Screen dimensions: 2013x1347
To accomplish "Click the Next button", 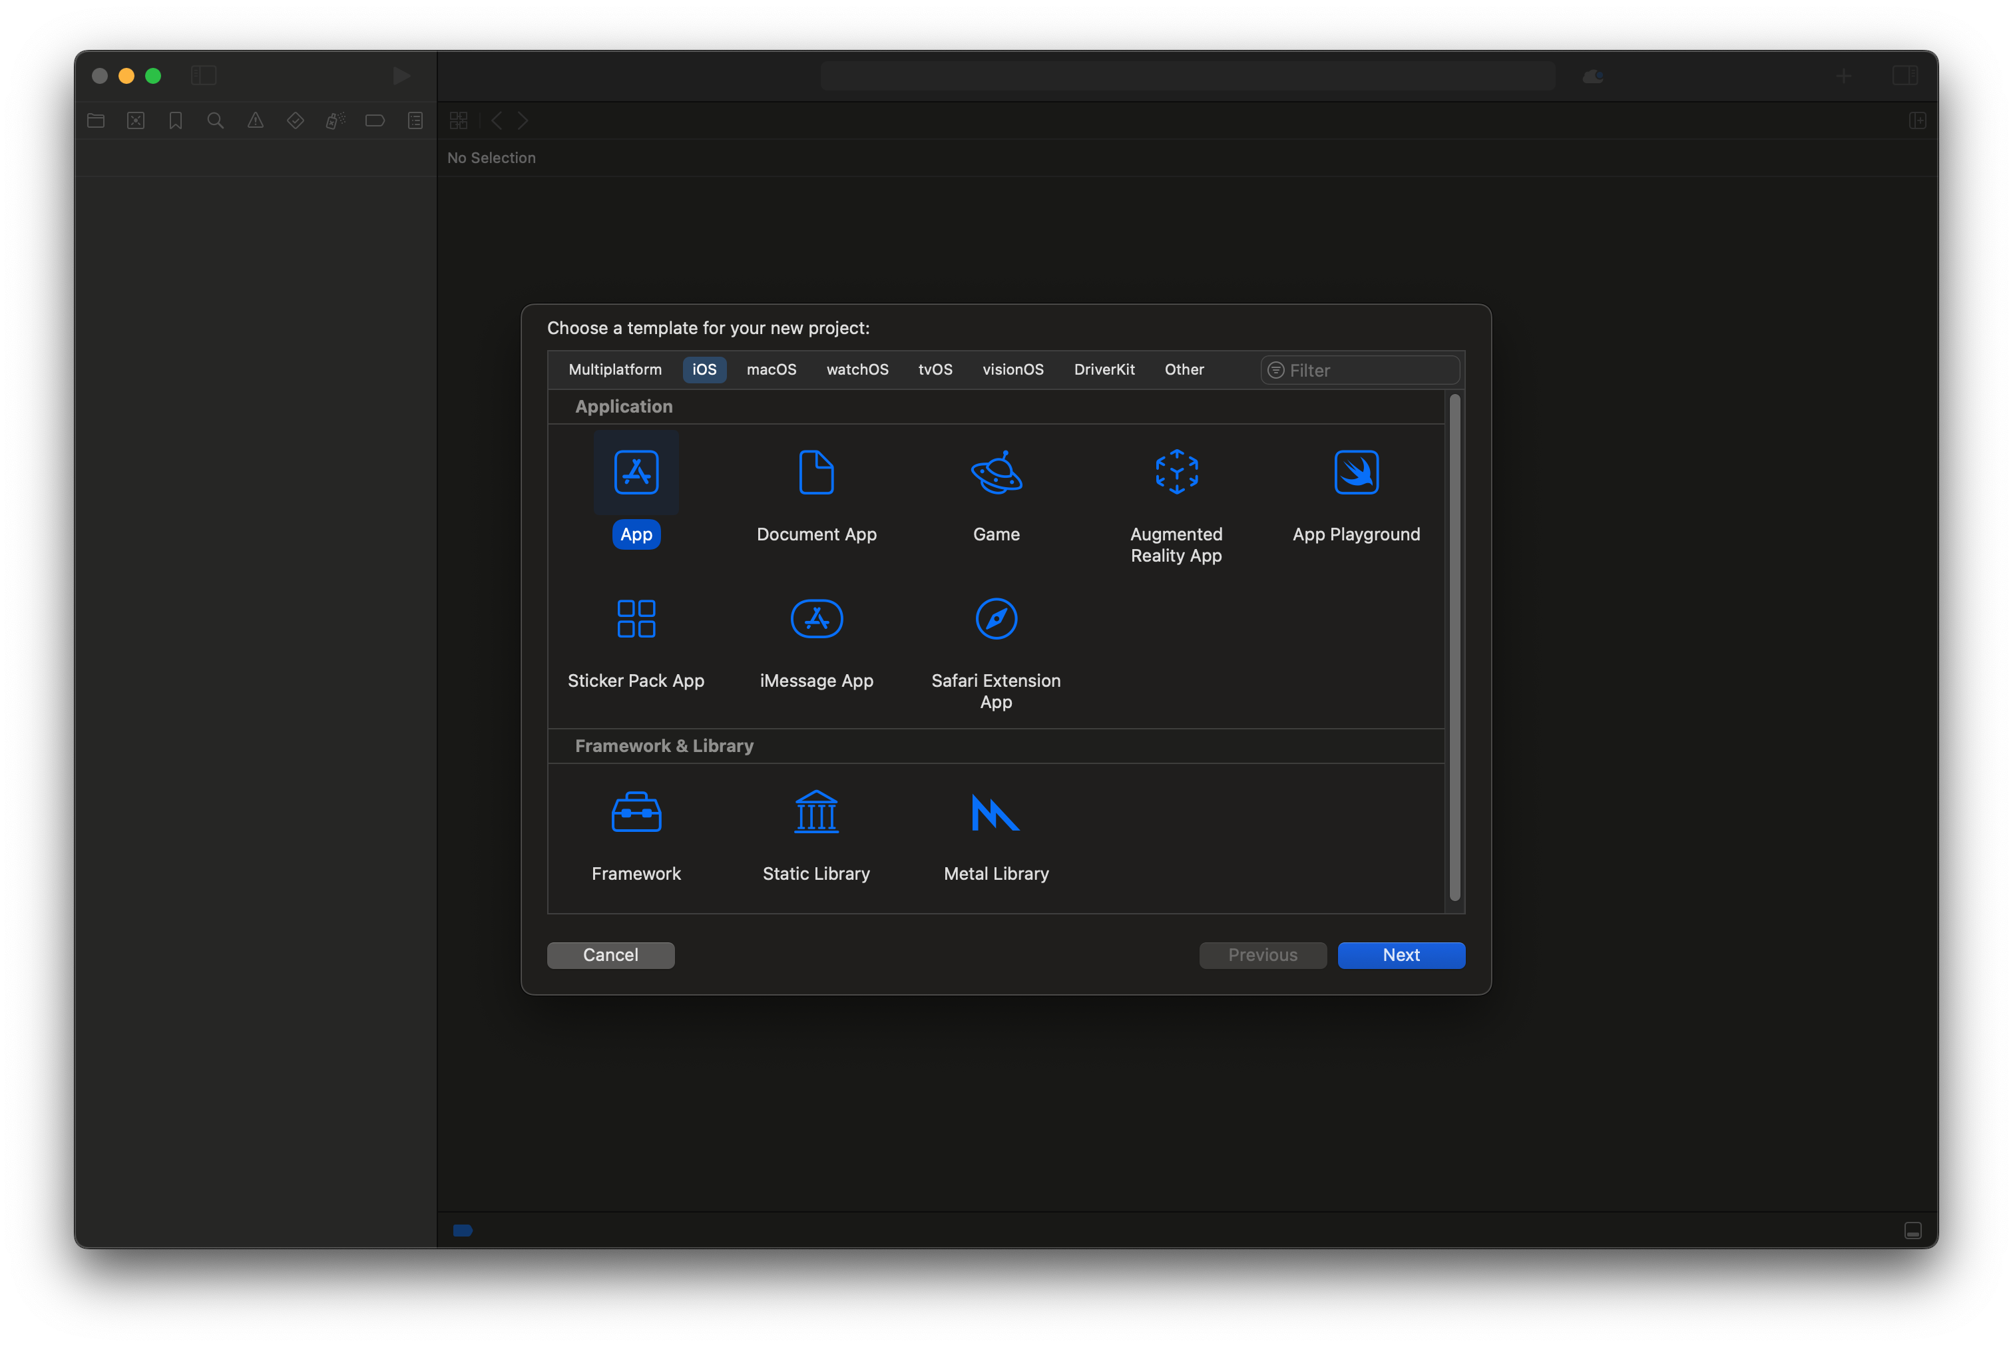I will pos(1401,954).
